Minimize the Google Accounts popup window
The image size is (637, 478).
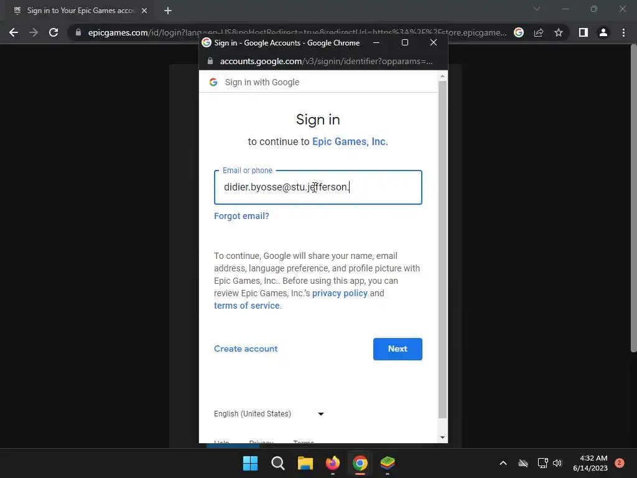[x=376, y=42]
